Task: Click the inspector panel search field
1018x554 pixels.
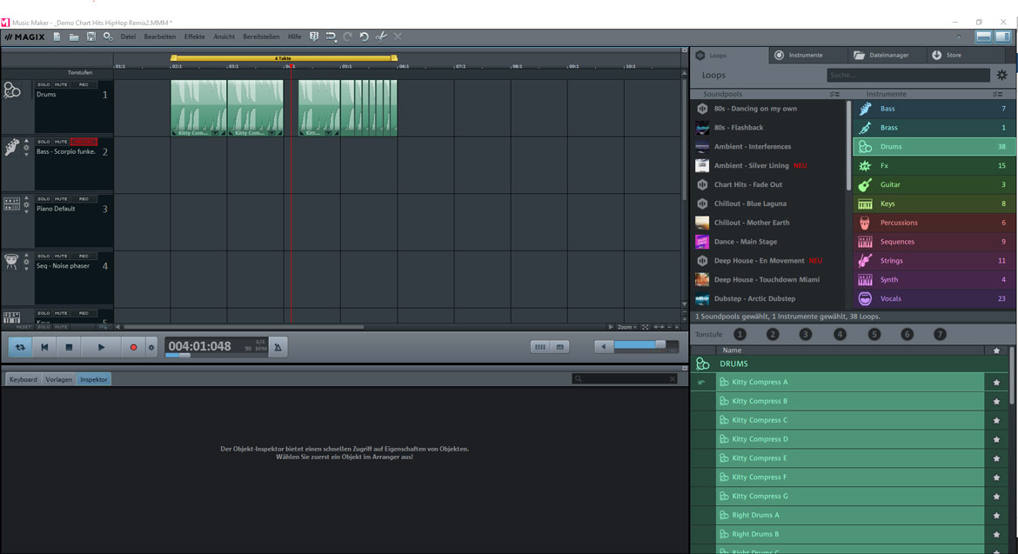Action: click(x=625, y=379)
